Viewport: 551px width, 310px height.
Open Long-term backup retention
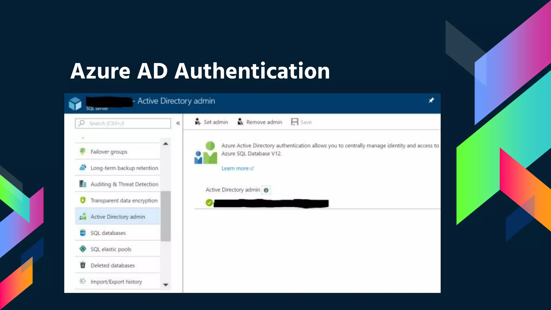(x=118, y=168)
